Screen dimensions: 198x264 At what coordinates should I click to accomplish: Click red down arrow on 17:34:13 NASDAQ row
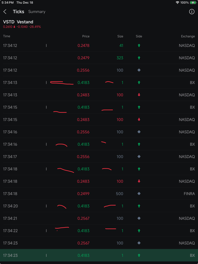[139, 95]
